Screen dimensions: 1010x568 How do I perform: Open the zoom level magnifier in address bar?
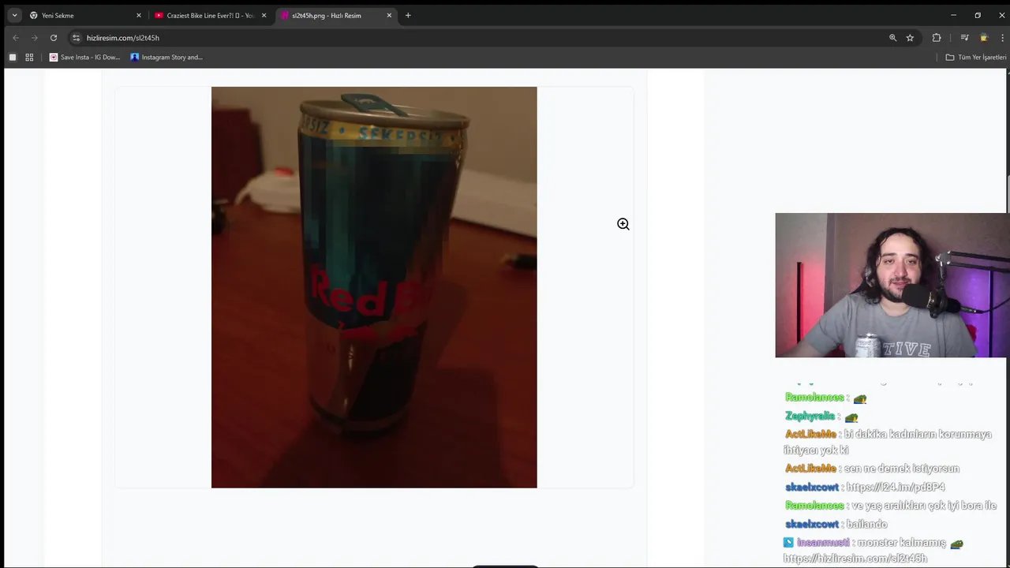893,38
